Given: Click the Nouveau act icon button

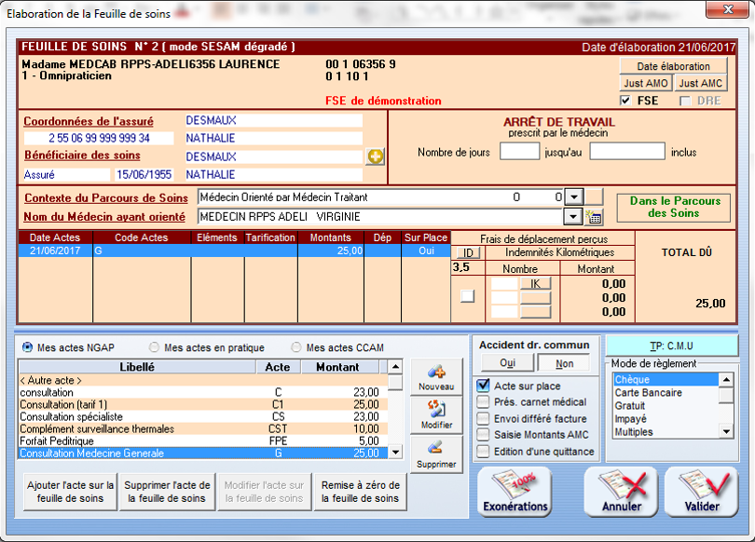Looking at the screenshot, I should click(x=436, y=377).
